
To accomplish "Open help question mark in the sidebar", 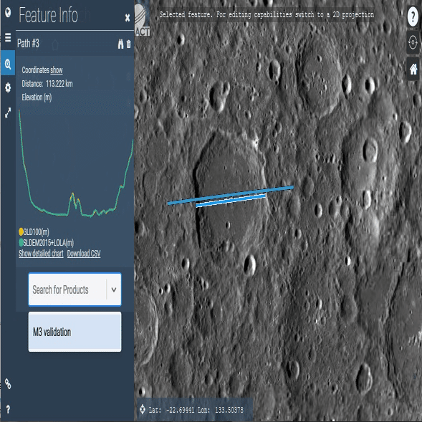I will 8,409.
